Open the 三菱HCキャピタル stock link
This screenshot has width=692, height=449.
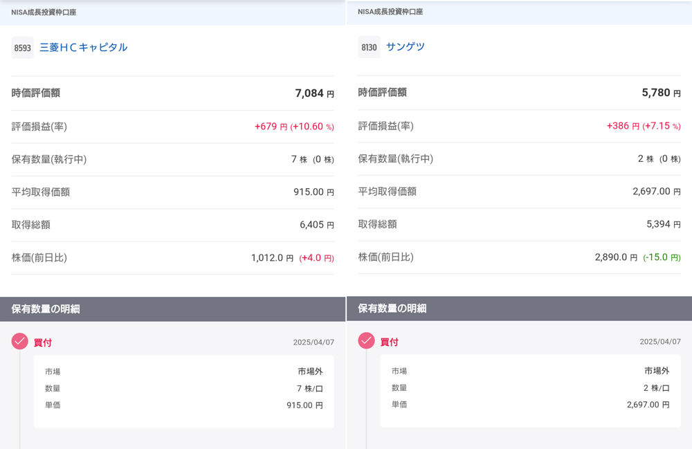pyautogui.click(x=84, y=47)
